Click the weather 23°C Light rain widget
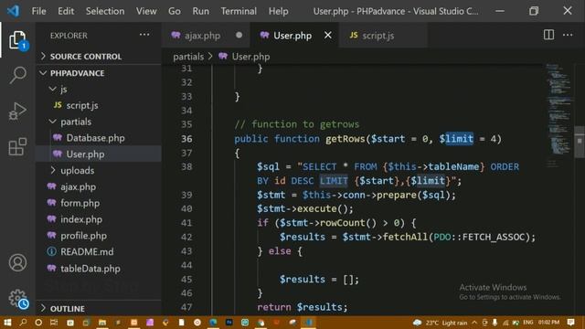Viewport: 585px width, 329px height. [441, 323]
